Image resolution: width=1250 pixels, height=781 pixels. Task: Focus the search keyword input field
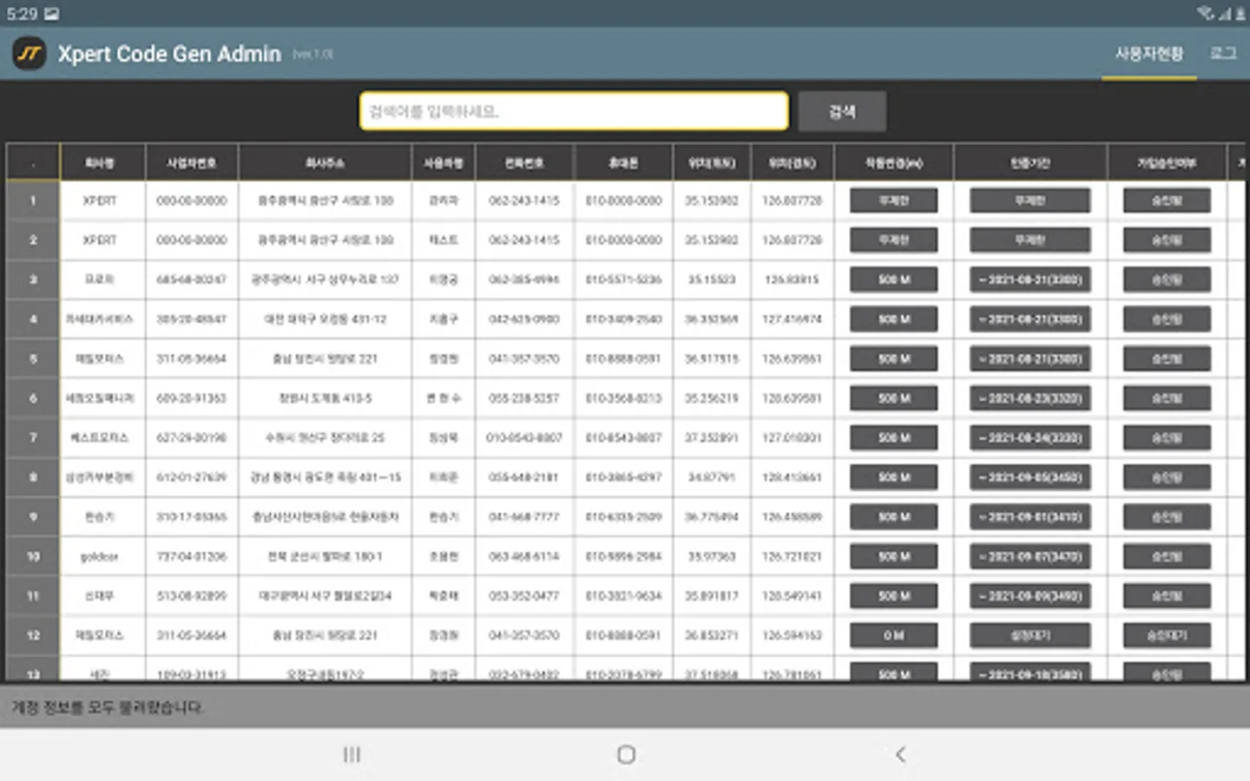coord(574,111)
